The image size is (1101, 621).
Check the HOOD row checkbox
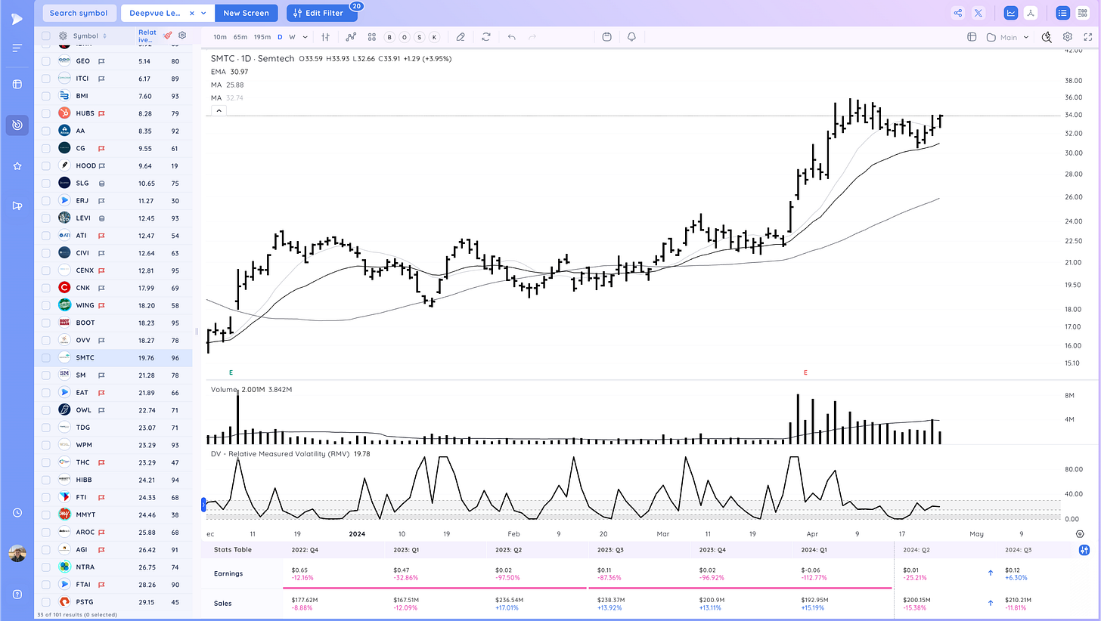tap(46, 165)
